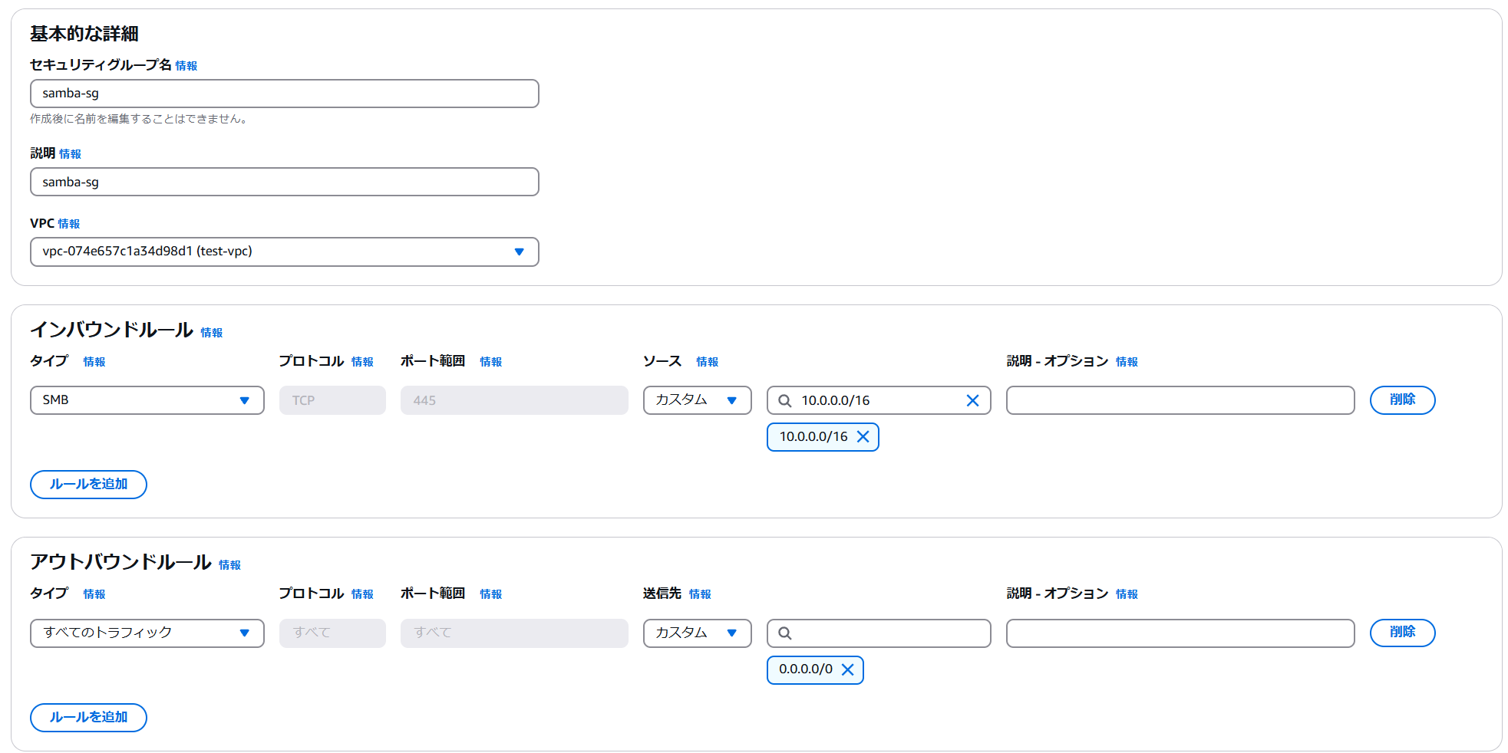The image size is (1508, 753).
Task: Open the outbound すべてのトラフィック type dropdown
Action: (147, 633)
